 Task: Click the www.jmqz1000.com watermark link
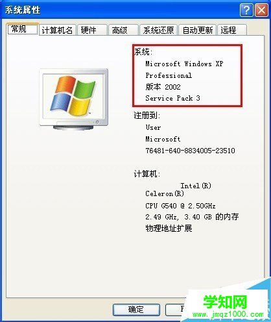click(228, 314)
